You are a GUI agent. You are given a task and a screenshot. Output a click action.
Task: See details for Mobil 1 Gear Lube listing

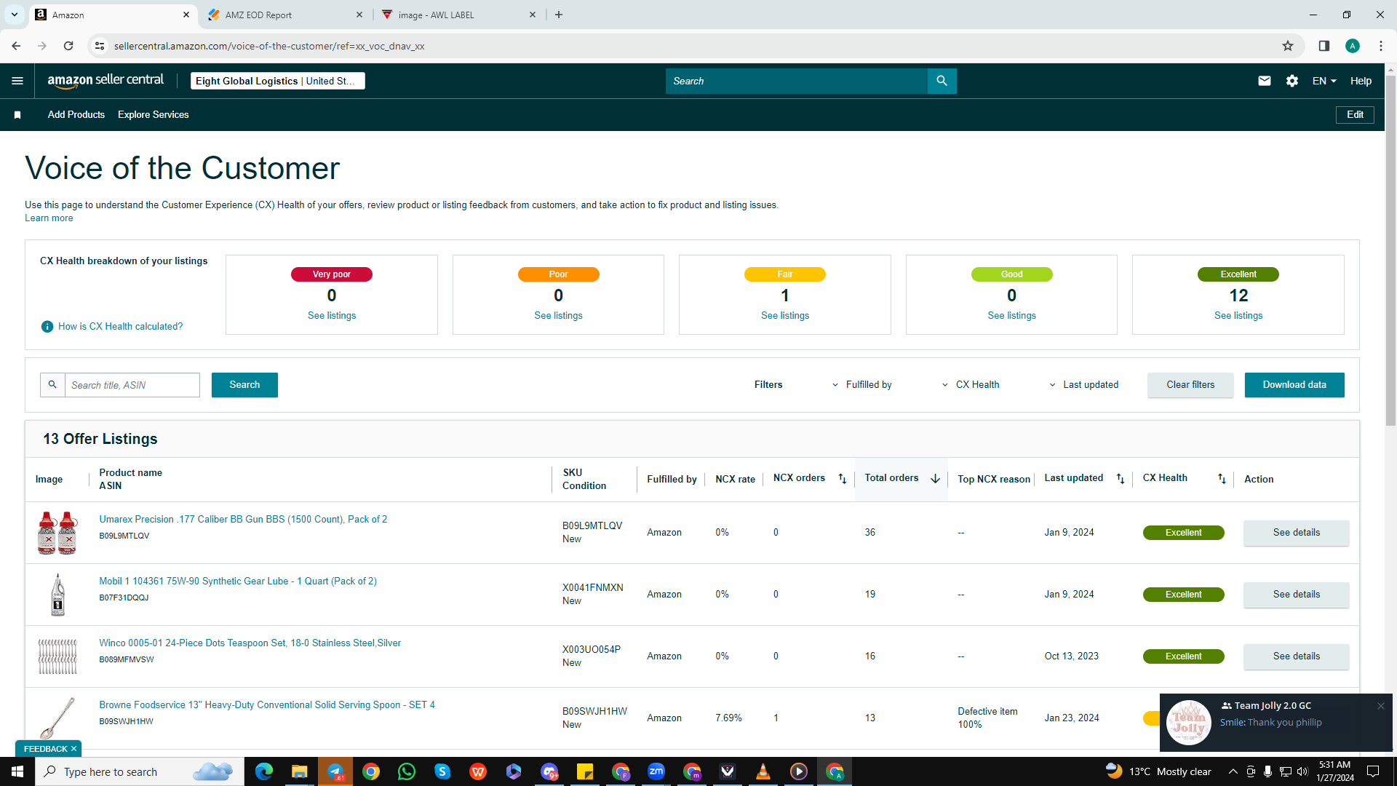[1297, 595]
